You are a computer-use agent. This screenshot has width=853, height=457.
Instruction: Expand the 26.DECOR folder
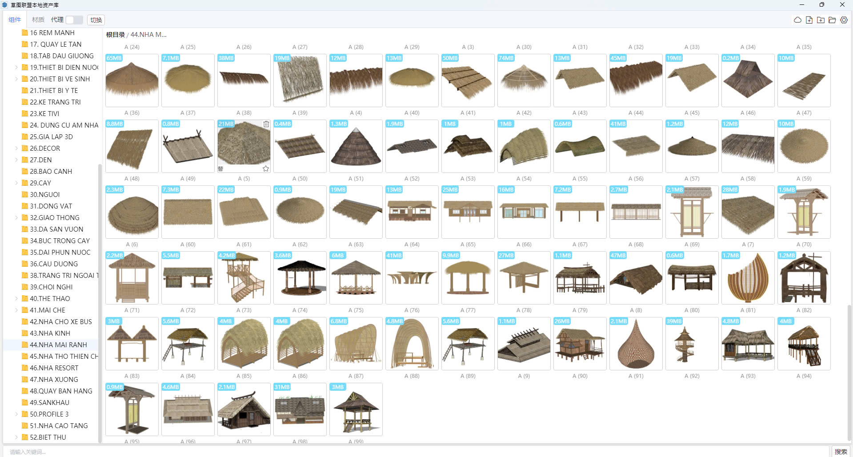[x=16, y=148]
